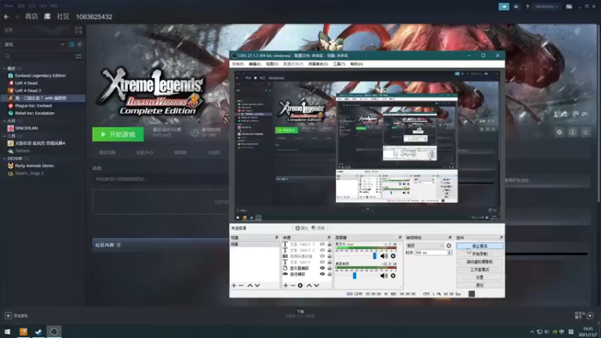Screen dimensions: 601x338
Task: Toggle lock on game capture source
Action: 329,274
